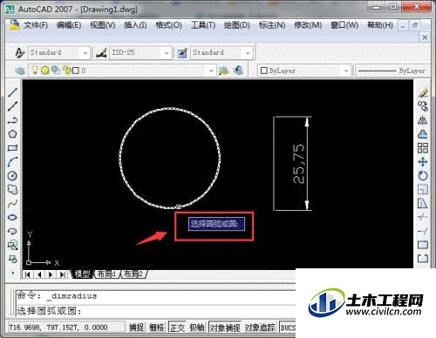Select the Stretch tool
Image resolution: width=436 pixels, height=338 pixels.
pyautogui.click(x=423, y=203)
